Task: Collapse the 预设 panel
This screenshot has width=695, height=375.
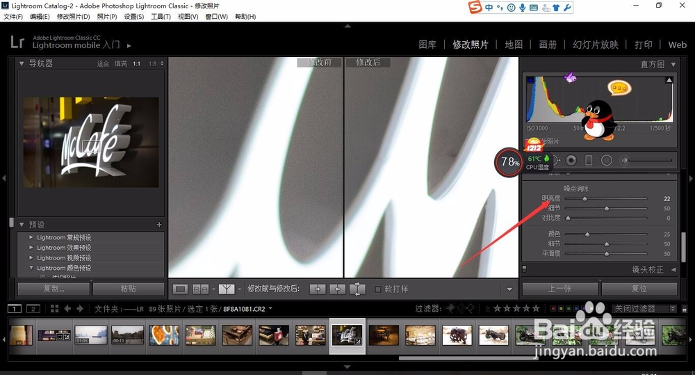Action: 22,225
